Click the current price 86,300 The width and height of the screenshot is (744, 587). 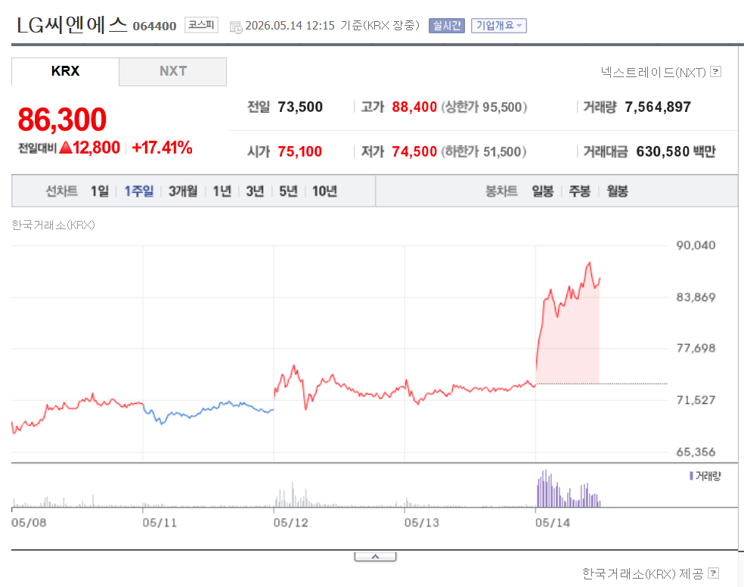click(x=62, y=119)
